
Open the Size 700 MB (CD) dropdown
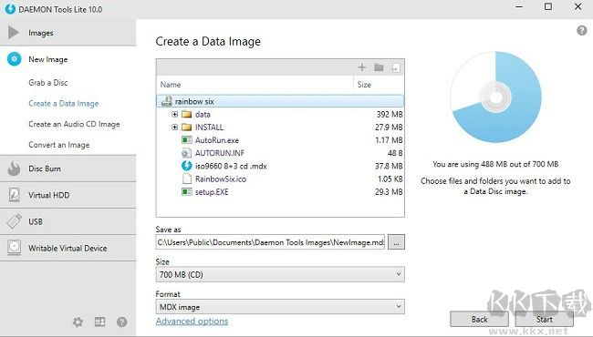pyautogui.click(x=280, y=274)
